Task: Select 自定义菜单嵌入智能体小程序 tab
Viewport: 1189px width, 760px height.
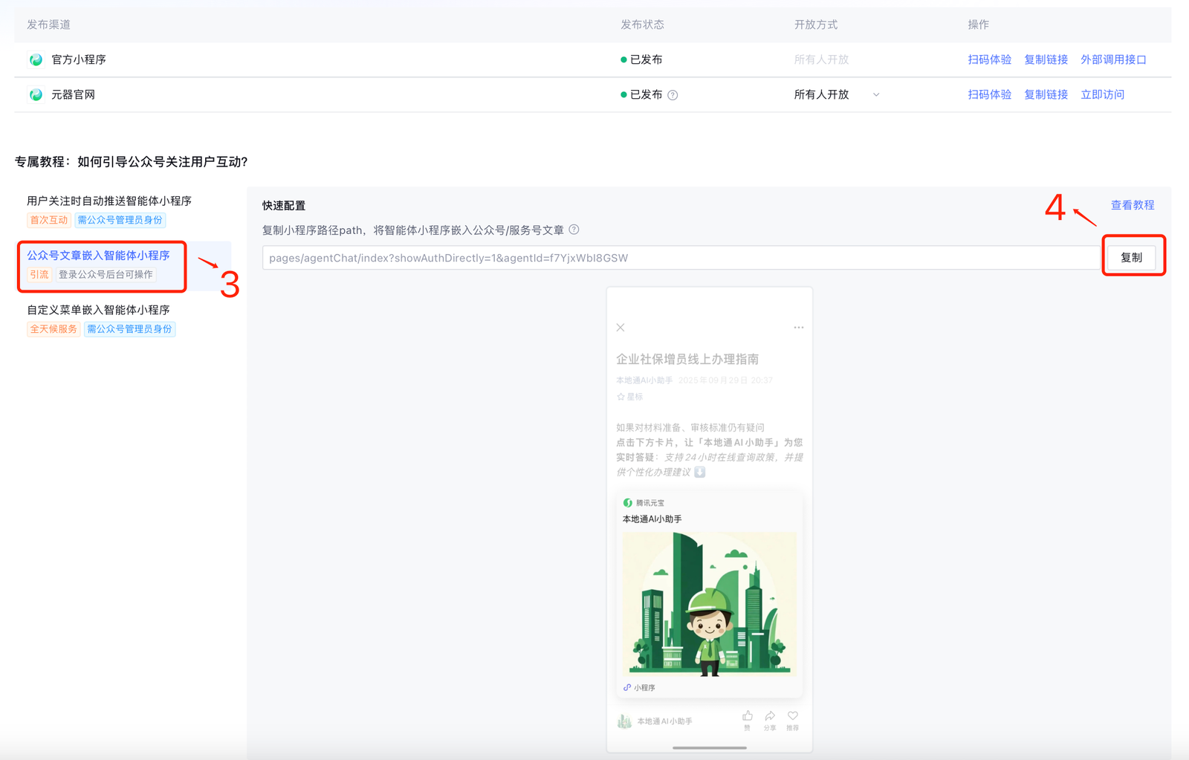Action: tap(99, 310)
